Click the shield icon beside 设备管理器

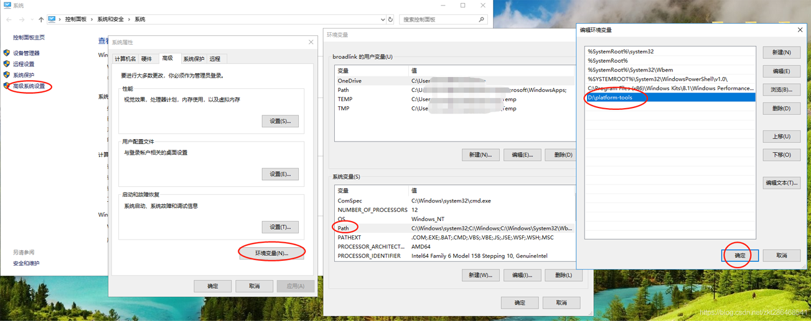[7, 53]
